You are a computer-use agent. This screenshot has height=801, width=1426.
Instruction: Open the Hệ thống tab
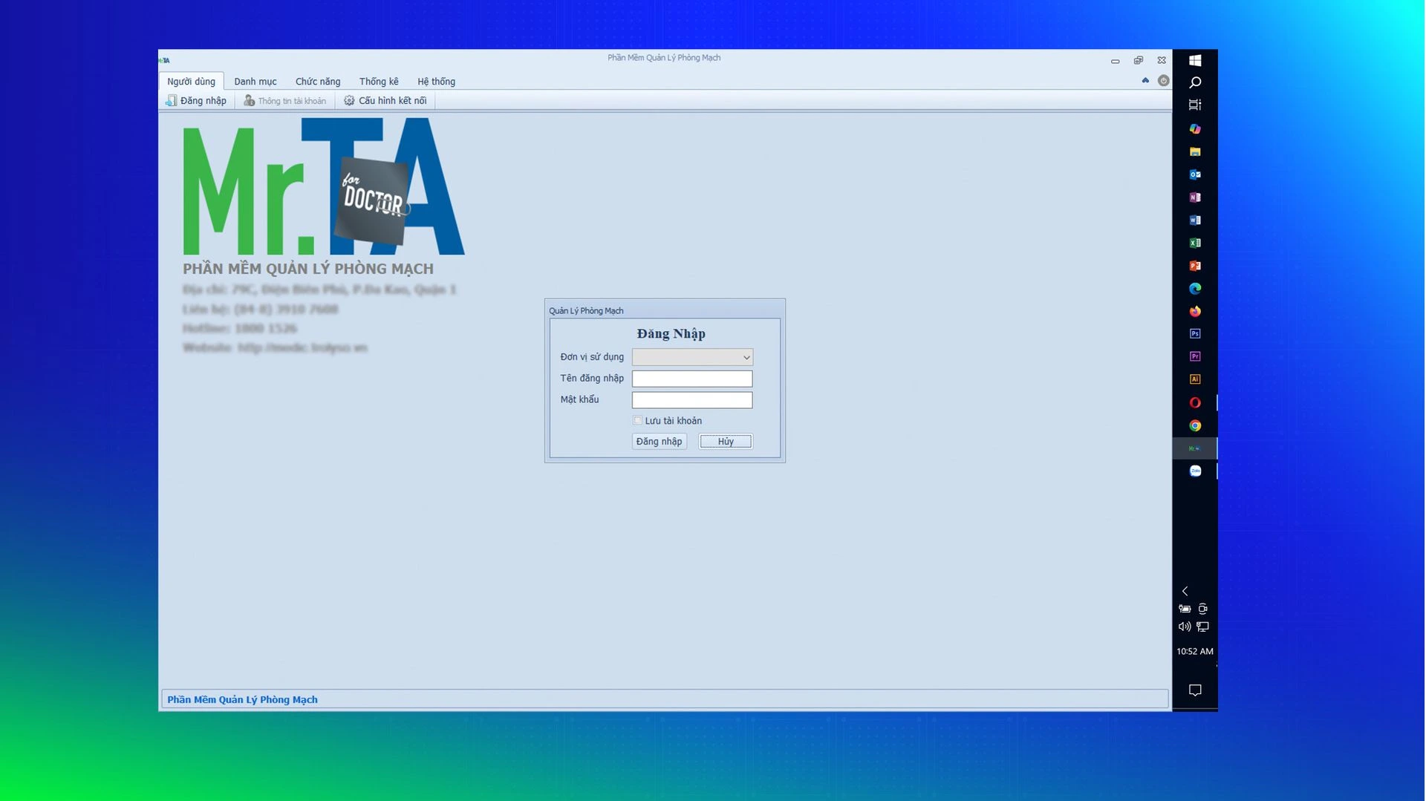coord(436,82)
